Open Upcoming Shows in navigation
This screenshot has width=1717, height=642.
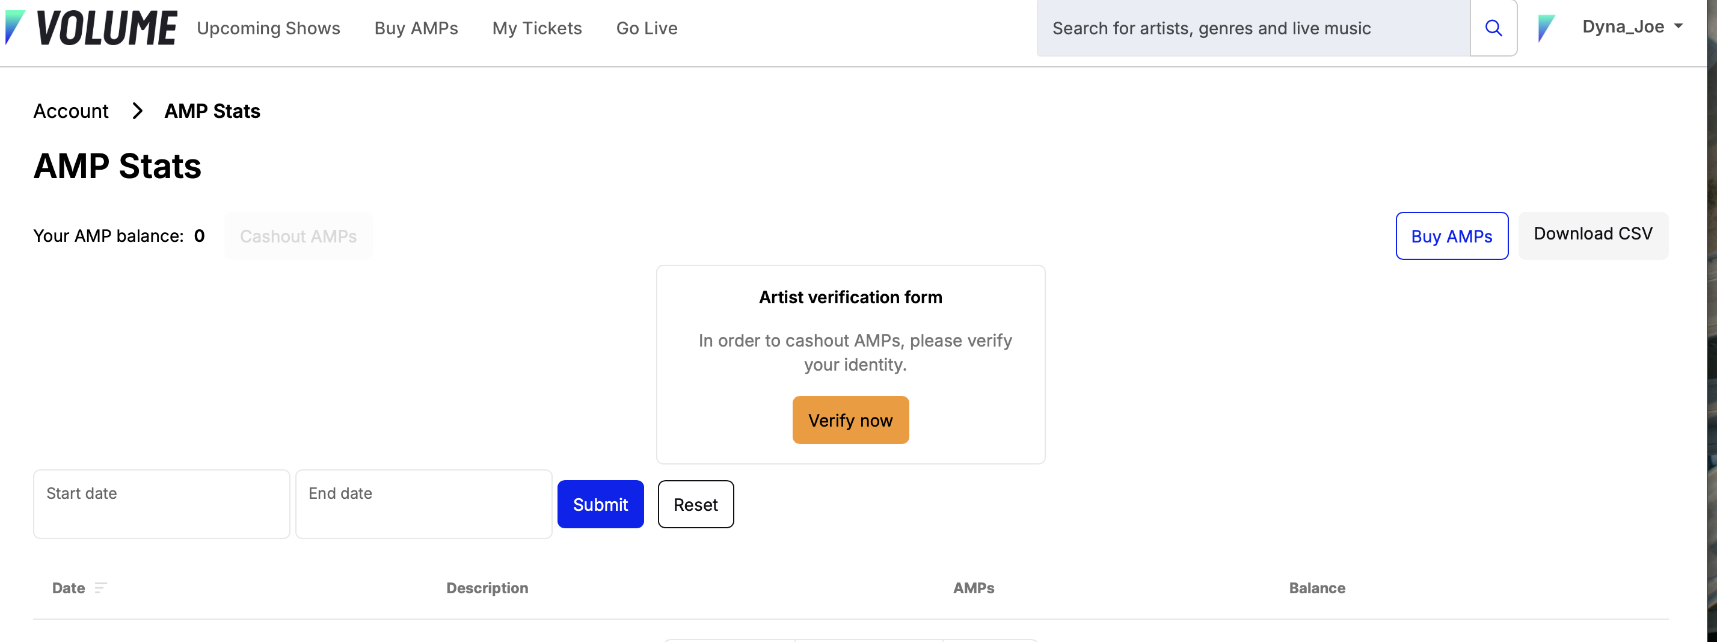(x=268, y=28)
